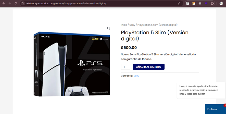The image size is (226, 114).
Task: Bookmark this page with the star icon
Action: pyautogui.click(x=179, y=3)
